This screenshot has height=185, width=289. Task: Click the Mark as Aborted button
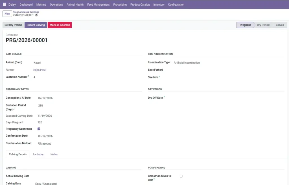pyautogui.click(x=60, y=25)
